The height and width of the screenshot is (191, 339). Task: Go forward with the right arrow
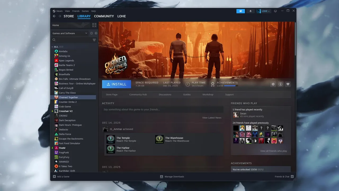(x=60, y=16)
